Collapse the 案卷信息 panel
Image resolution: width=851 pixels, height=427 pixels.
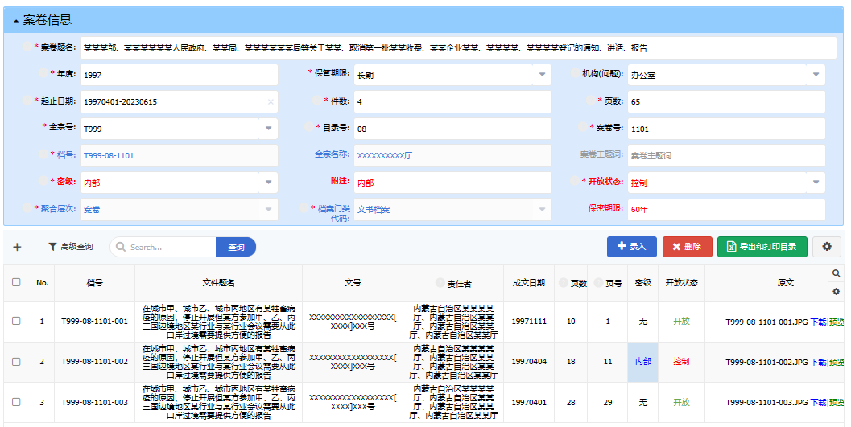(16, 21)
